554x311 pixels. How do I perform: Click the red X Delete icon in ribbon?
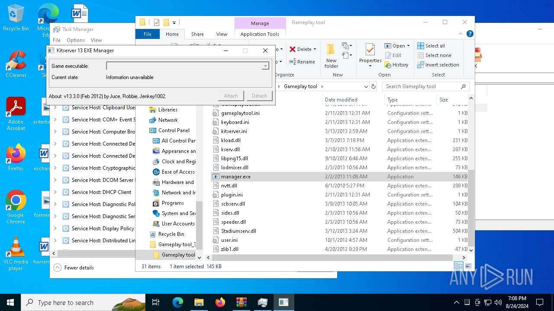(x=293, y=49)
